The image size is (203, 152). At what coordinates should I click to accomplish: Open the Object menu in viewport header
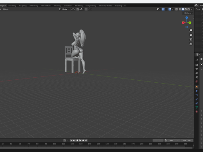[x=6, y=9]
